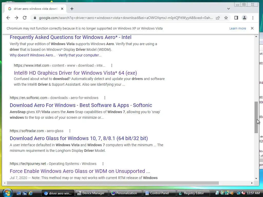Screen dimensions: 263x197
Task: Open Intel HD Graphics Driver Vista result
Action: (x=75, y=73)
